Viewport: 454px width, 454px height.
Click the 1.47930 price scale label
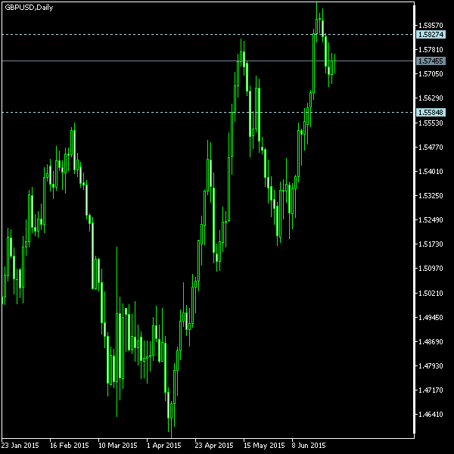tap(431, 366)
